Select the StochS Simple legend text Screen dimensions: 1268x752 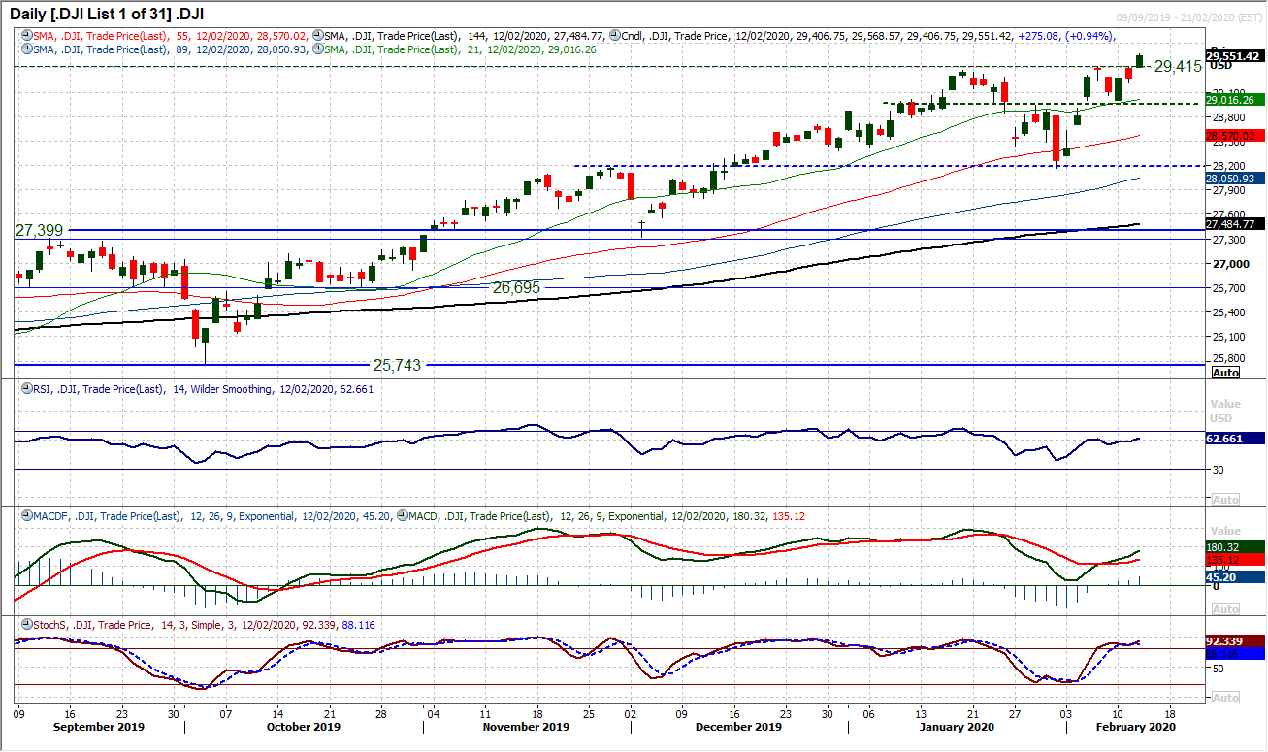[x=202, y=625]
